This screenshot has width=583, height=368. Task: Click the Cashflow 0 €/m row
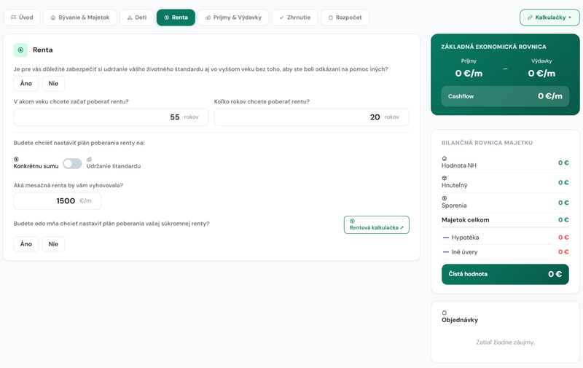505,96
